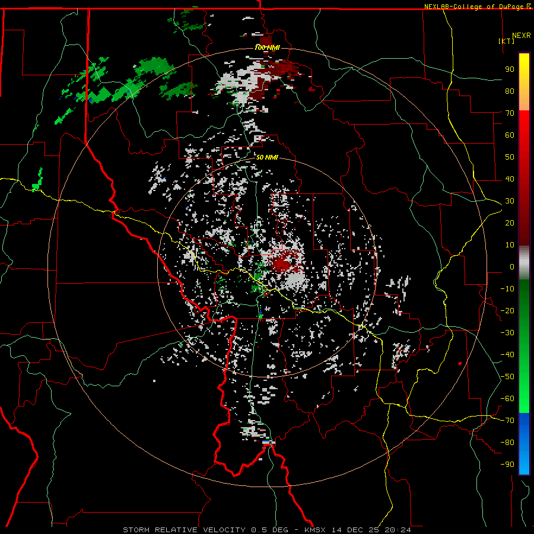Image resolution: width=534 pixels, height=534 pixels.
Task: Click the 40 tick label on velocity scale
Action: tap(510, 179)
